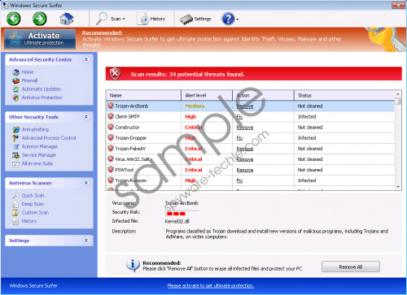The image size is (407, 295).
Task: Click scan results list scrollbar up arrow
Action: 398,94
